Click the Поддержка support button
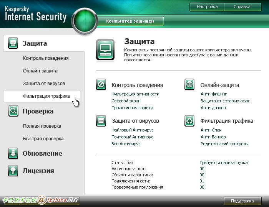This screenshot has width=269, height=207. click(x=242, y=201)
